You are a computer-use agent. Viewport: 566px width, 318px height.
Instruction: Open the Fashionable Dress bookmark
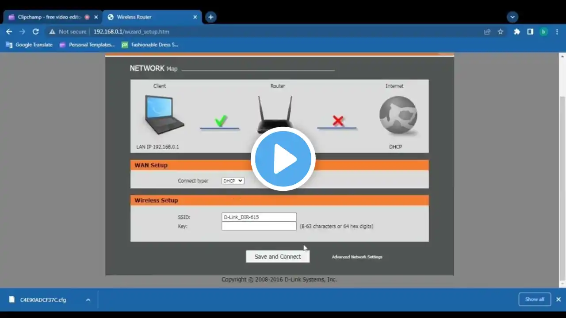click(x=150, y=45)
